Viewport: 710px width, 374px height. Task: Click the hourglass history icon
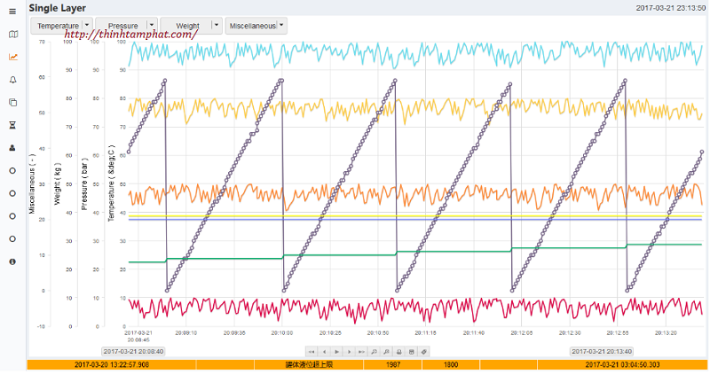(12, 125)
